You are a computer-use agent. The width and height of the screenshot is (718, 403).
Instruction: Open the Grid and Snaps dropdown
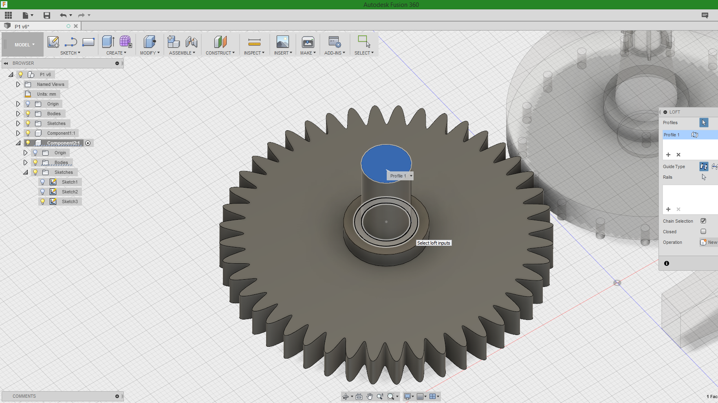[421, 396]
